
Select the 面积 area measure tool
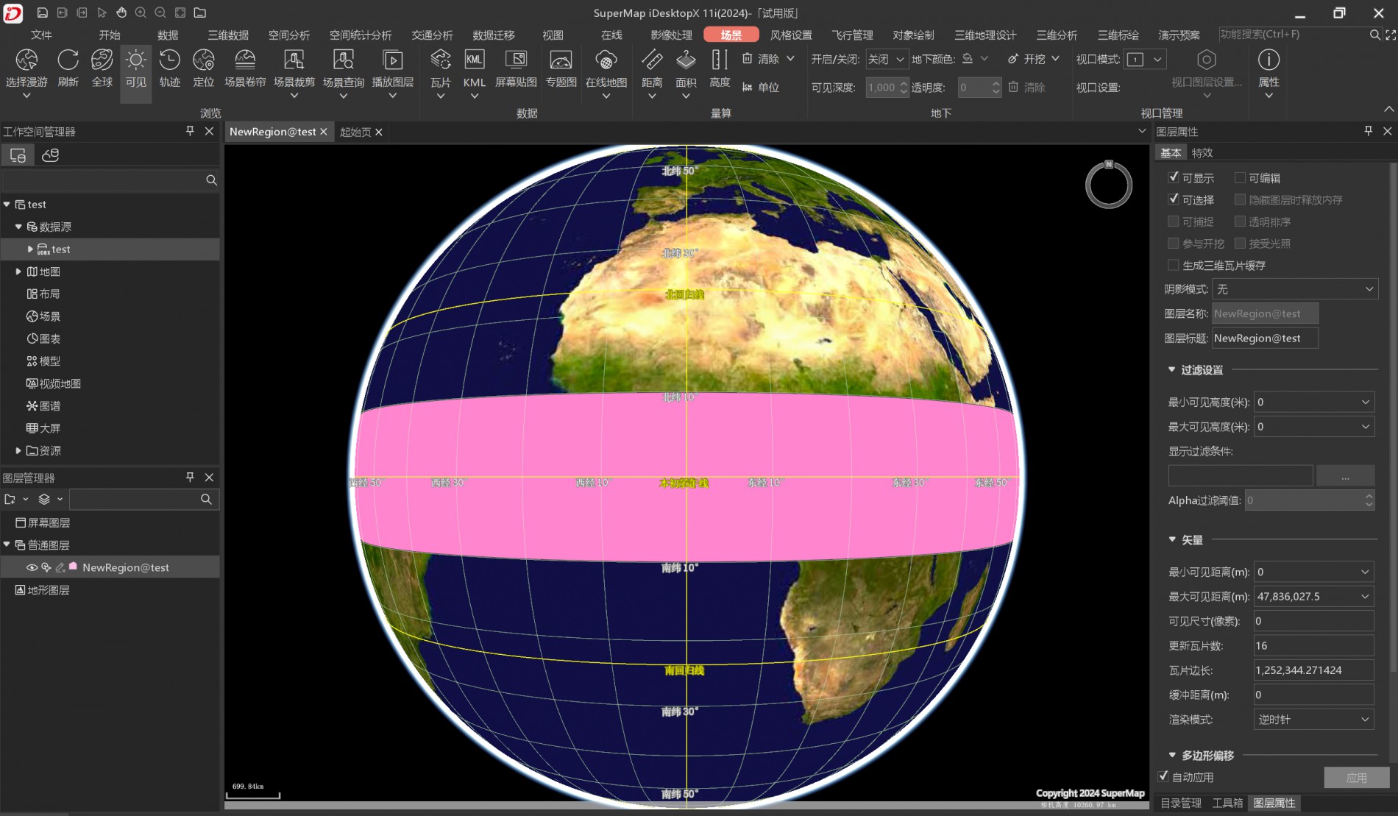coord(686,68)
